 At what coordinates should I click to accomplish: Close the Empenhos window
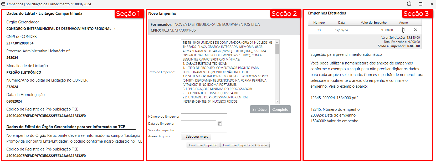pos(432,4)
